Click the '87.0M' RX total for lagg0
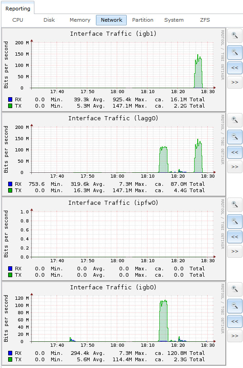Image resolution: width=243 pixels, height=368 pixels. 179,184
